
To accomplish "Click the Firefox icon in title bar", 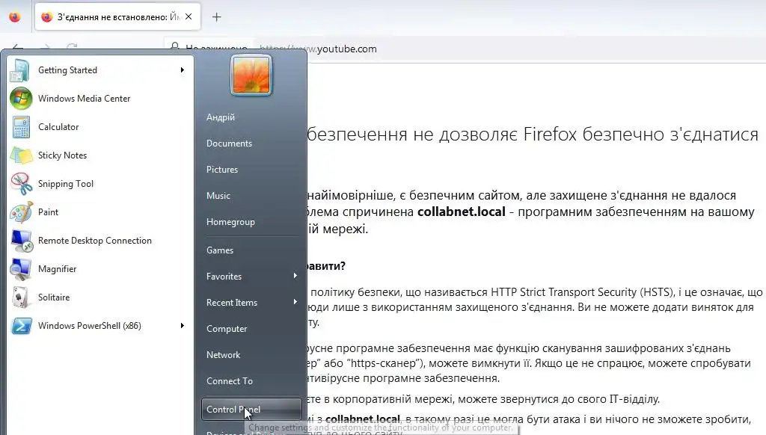I will 15,16.
